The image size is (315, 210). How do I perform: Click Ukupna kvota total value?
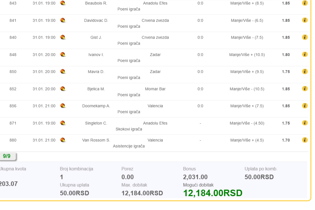9,184
